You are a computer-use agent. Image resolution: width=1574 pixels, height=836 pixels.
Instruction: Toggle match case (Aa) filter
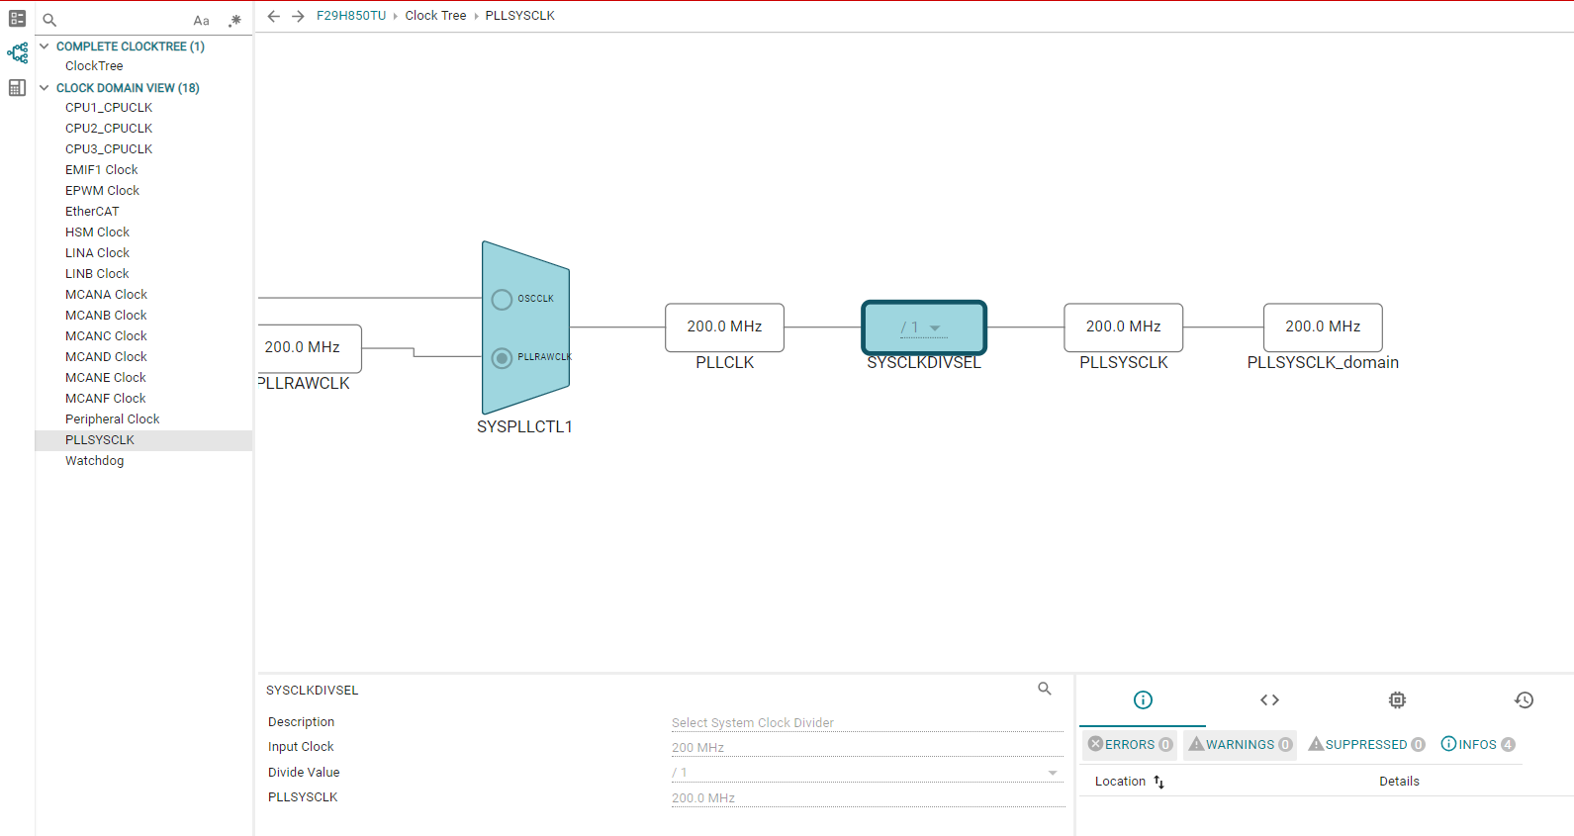point(202,20)
